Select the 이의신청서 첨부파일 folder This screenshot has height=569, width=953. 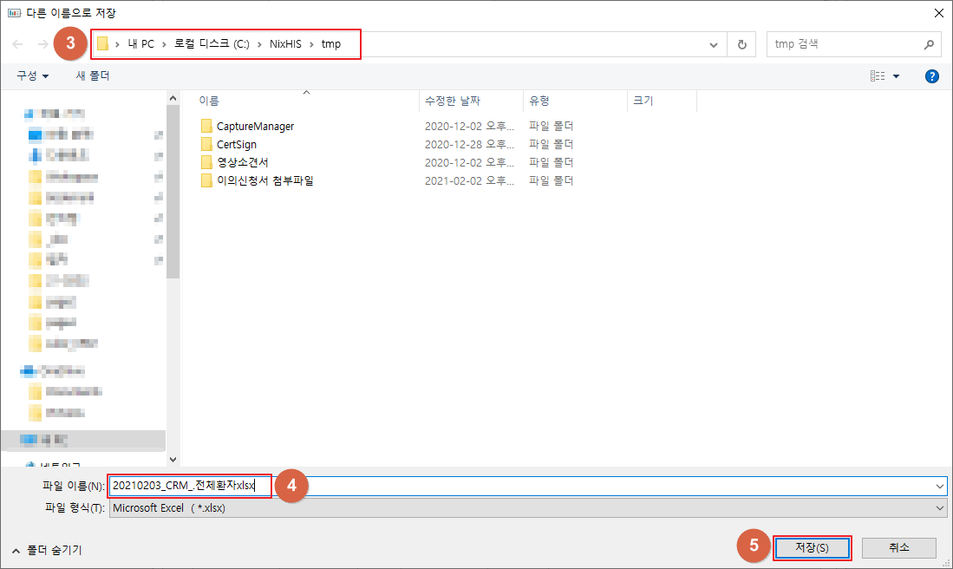(264, 181)
